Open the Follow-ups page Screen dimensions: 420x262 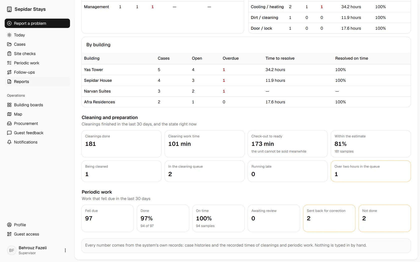(x=37, y=72)
